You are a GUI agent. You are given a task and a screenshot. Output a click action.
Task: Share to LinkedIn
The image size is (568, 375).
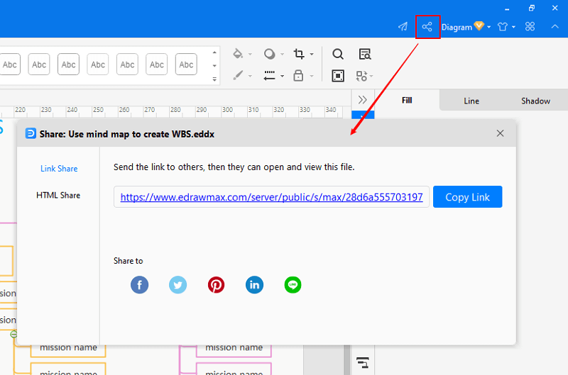255,285
